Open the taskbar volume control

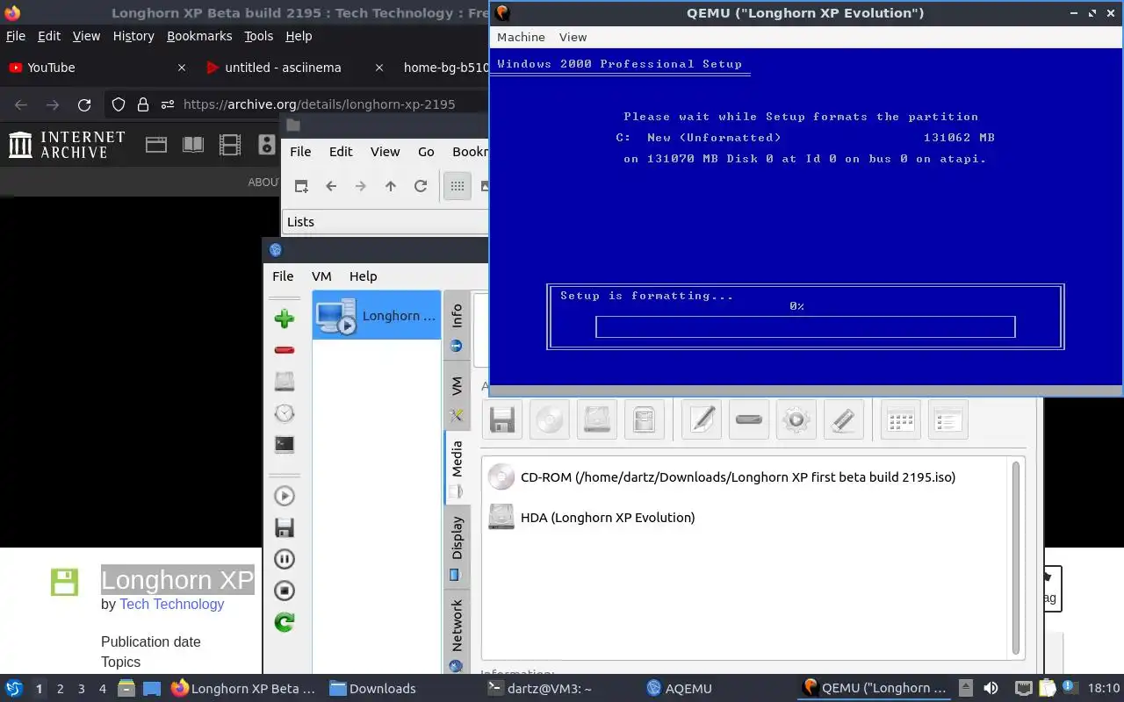coord(991,689)
